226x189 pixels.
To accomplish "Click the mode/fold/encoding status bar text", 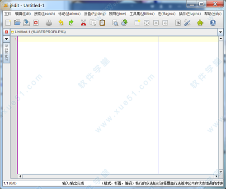I will pos(118,183).
